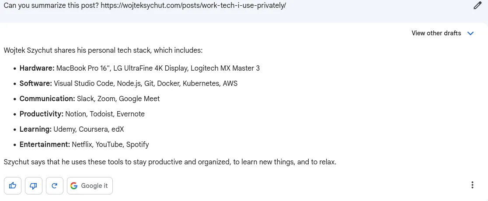This screenshot has width=488, height=201.
Task: Click the Communication bullet heading
Action: [47, 99]
